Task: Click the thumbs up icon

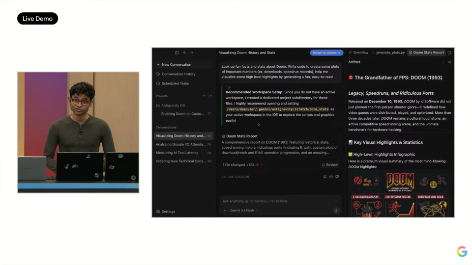Action: click(x=331, y=177)
